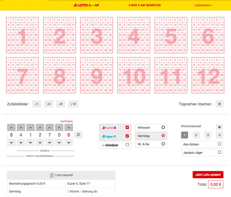Screen dimensions: 231x197
Task: Open the 3 MIO € AM SAMSTAG tab
Action: point(145,5)
